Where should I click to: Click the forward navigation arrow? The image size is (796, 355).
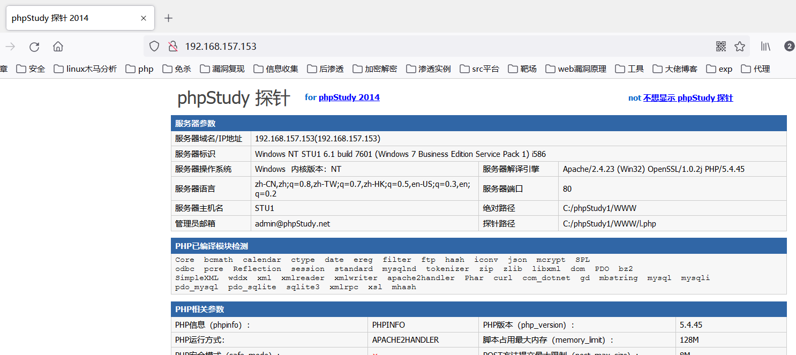10,47
